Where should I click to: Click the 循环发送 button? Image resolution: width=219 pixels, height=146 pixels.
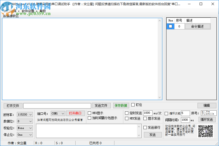[x=207, y=119]
